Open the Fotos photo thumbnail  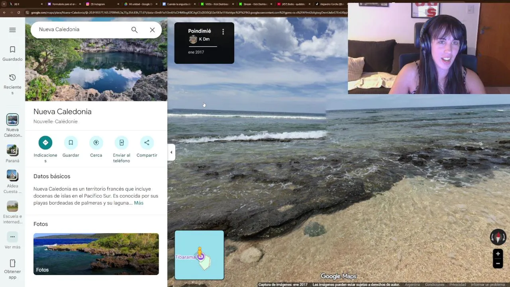pos(96,254)
